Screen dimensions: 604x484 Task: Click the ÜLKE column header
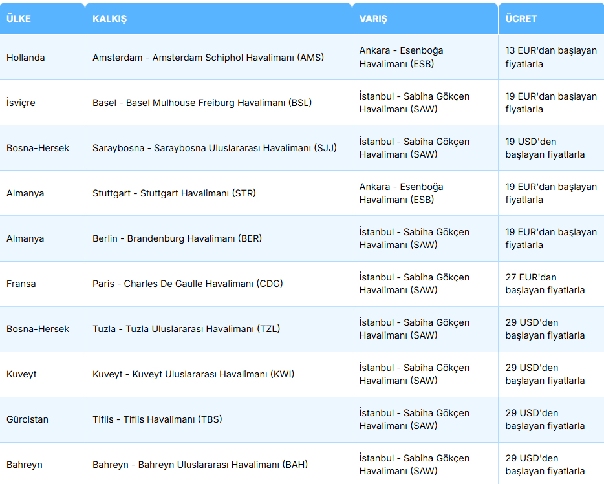19,19
